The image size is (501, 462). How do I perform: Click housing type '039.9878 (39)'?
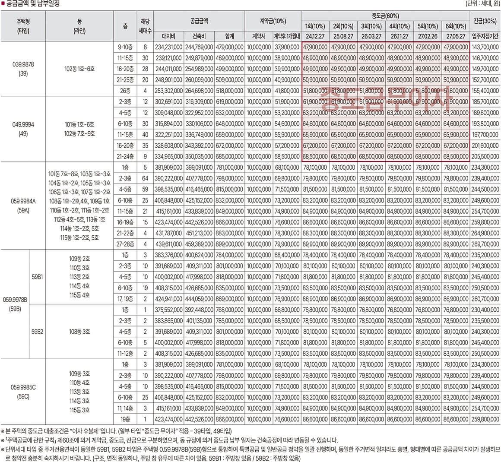coord(23,69)
